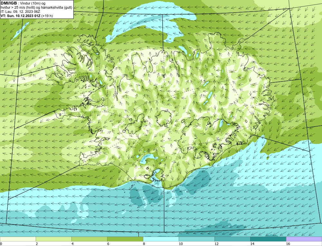Click the 12–14 m/s teal legend swatch
322x246 pixels.
point(232,239)
